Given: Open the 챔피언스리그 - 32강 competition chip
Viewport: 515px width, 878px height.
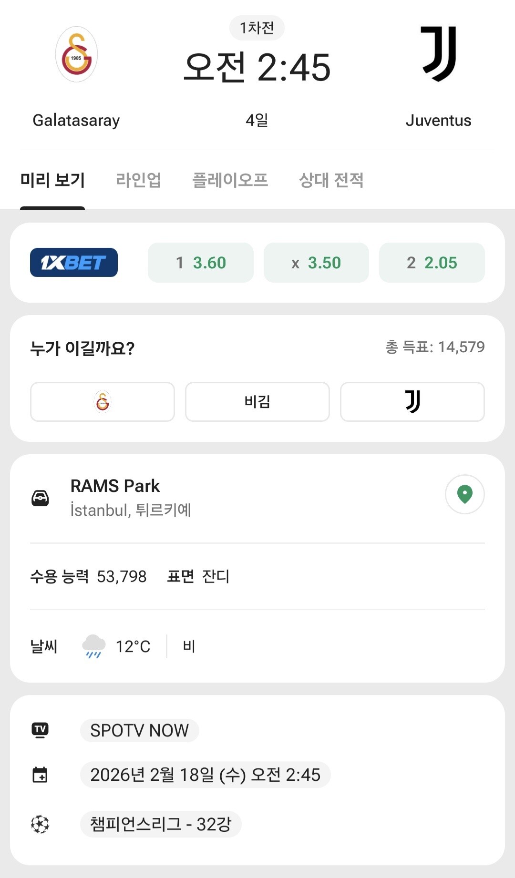Looking at the screenshot, I should [x=161, y=824].
